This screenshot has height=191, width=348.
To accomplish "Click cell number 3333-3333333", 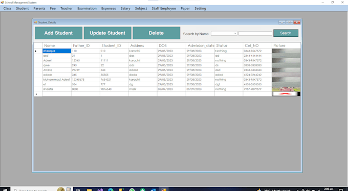I will [257, 65].
